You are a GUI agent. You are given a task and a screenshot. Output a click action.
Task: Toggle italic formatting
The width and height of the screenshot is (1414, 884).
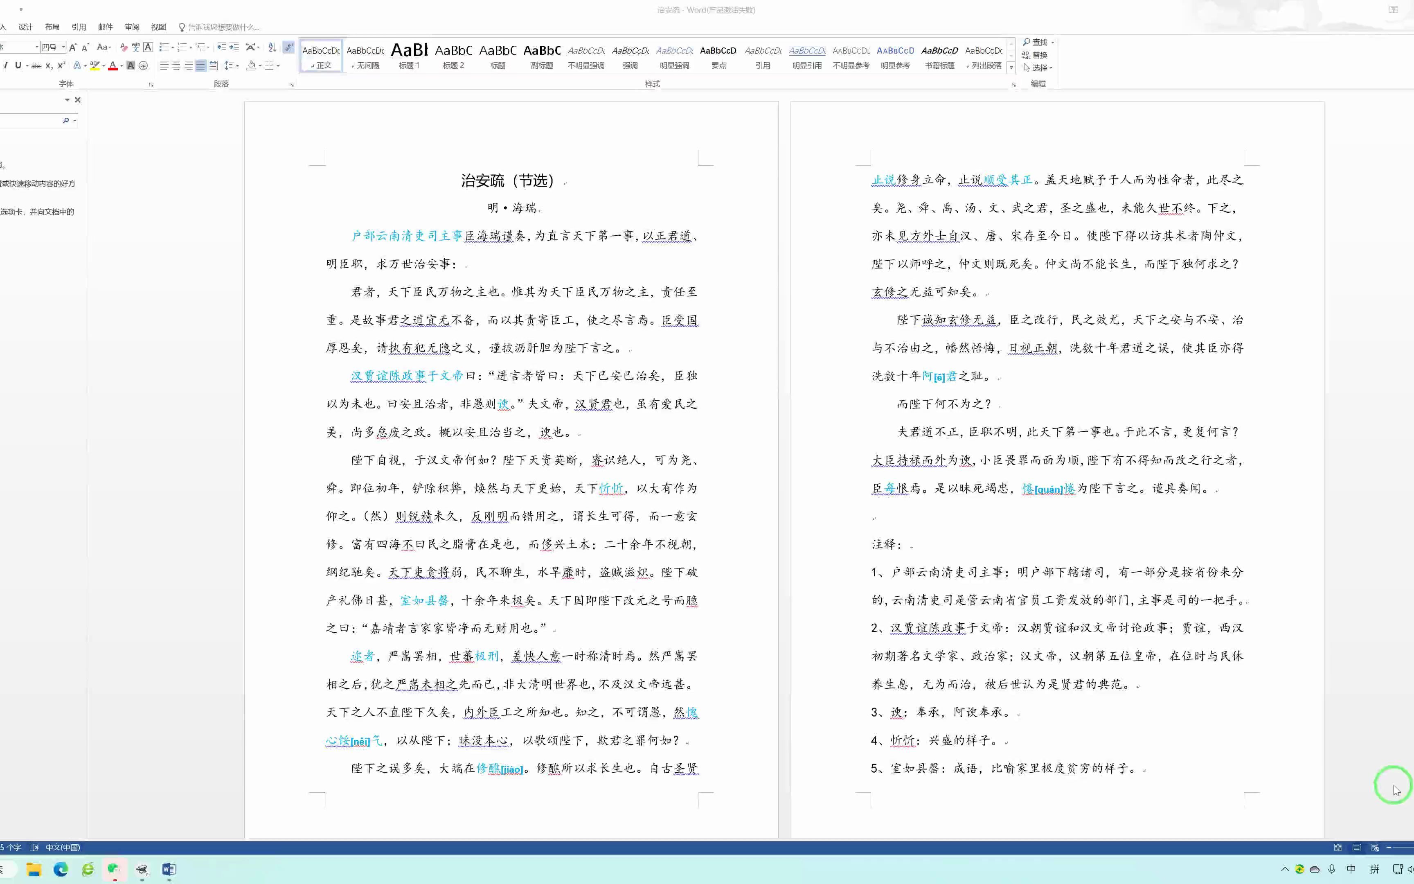(x=6, y=65)
